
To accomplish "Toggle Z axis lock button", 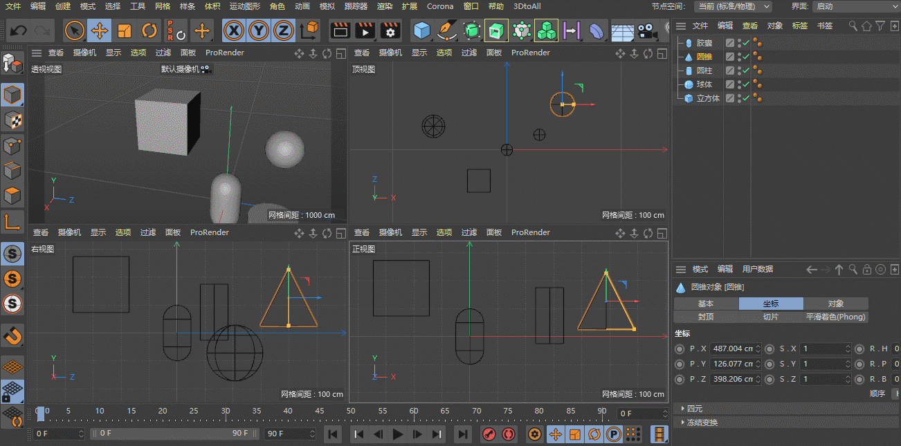I will [283, 30].
